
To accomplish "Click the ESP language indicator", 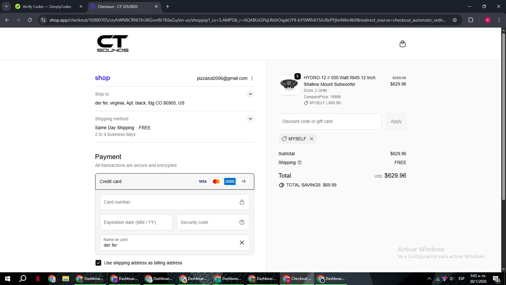I will [x=461, y=279].
